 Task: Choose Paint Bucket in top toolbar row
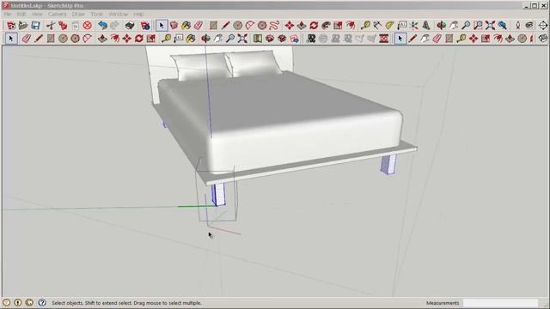pyautogui.click(x=186, y=25)
